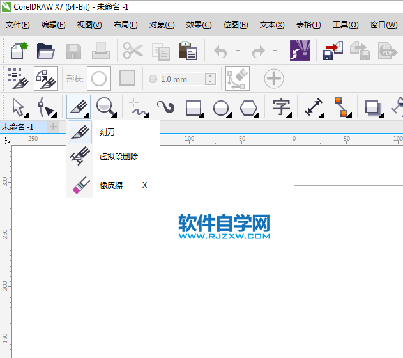The image size is (403, 358).
Task: Create a new document with the New icon
Action: pos(19,51)
